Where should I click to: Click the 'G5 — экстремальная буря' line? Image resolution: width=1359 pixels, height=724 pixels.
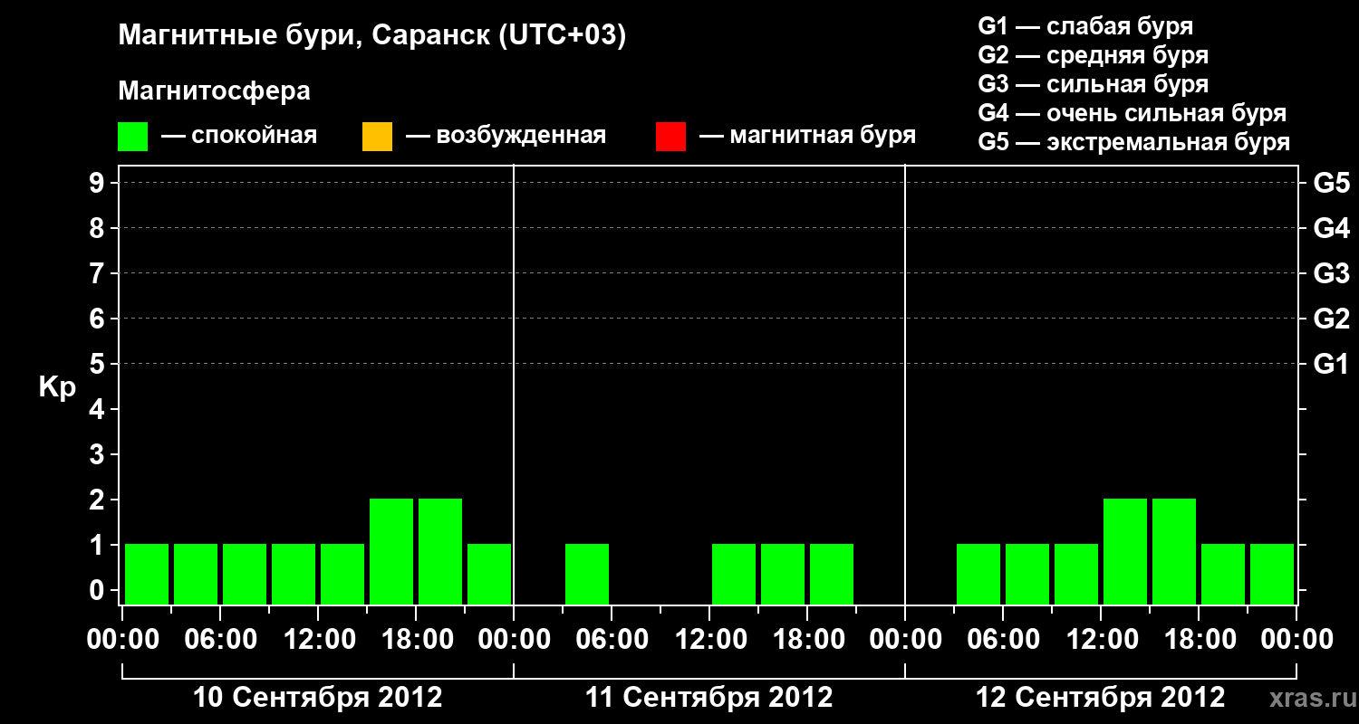(1134, 142)
